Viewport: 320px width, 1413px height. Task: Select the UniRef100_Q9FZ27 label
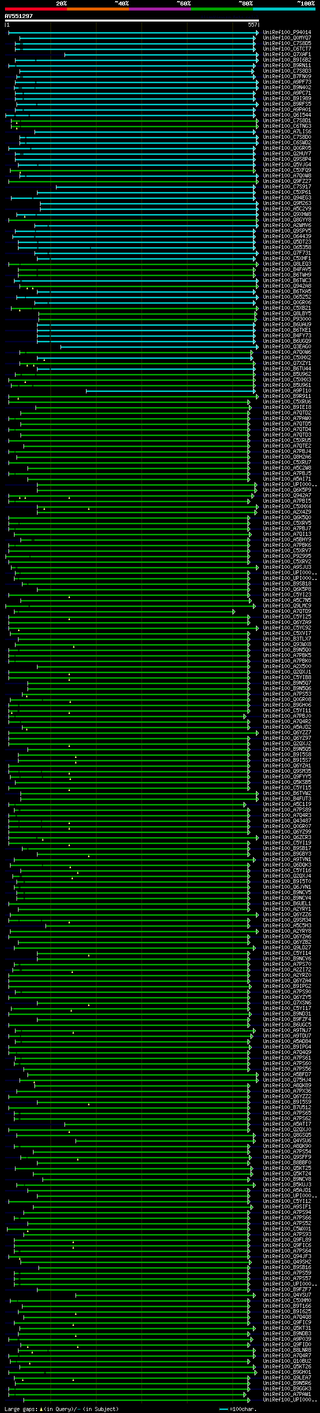point(287,181)
